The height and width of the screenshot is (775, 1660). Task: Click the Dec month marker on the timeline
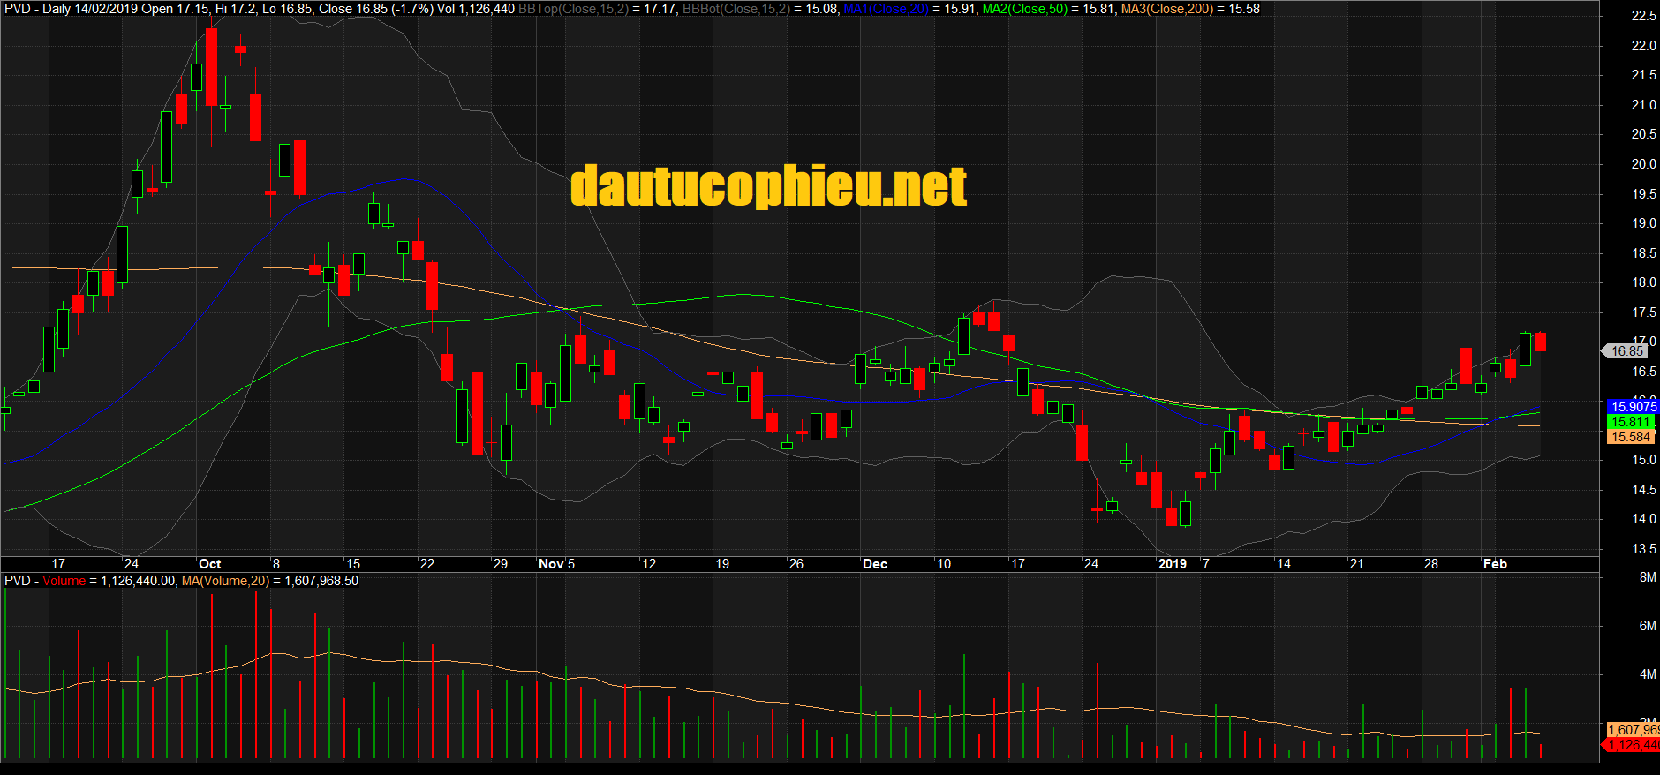(874, 564)
